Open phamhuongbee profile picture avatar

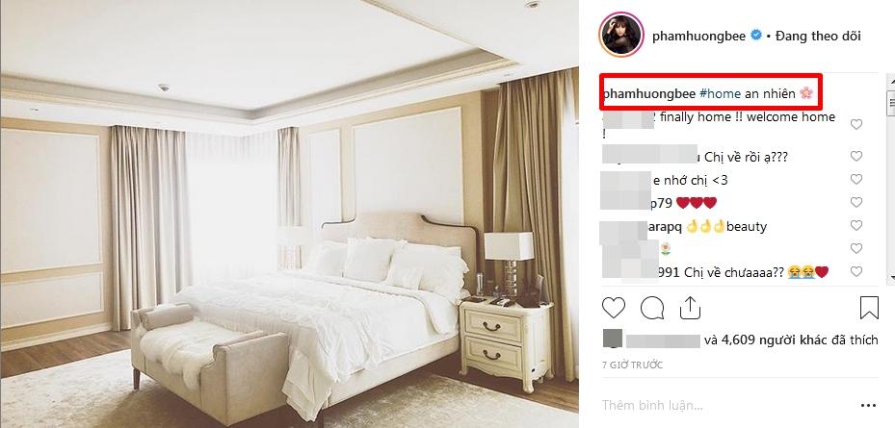click(621, 36)
